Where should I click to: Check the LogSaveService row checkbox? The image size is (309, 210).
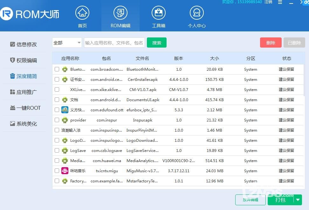coord(57,150)
